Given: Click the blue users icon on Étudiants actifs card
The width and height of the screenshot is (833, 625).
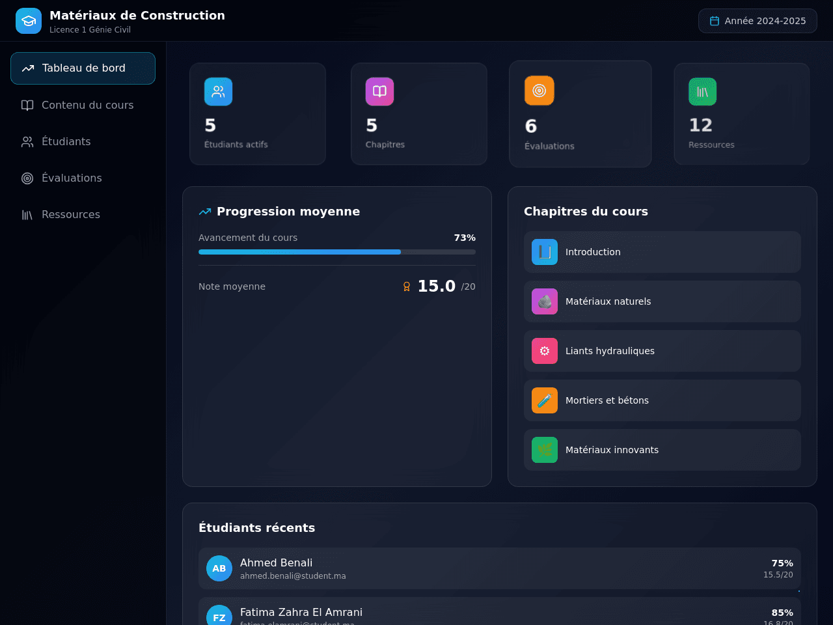Looking at the screenshot, I should (x=219, y=92).
